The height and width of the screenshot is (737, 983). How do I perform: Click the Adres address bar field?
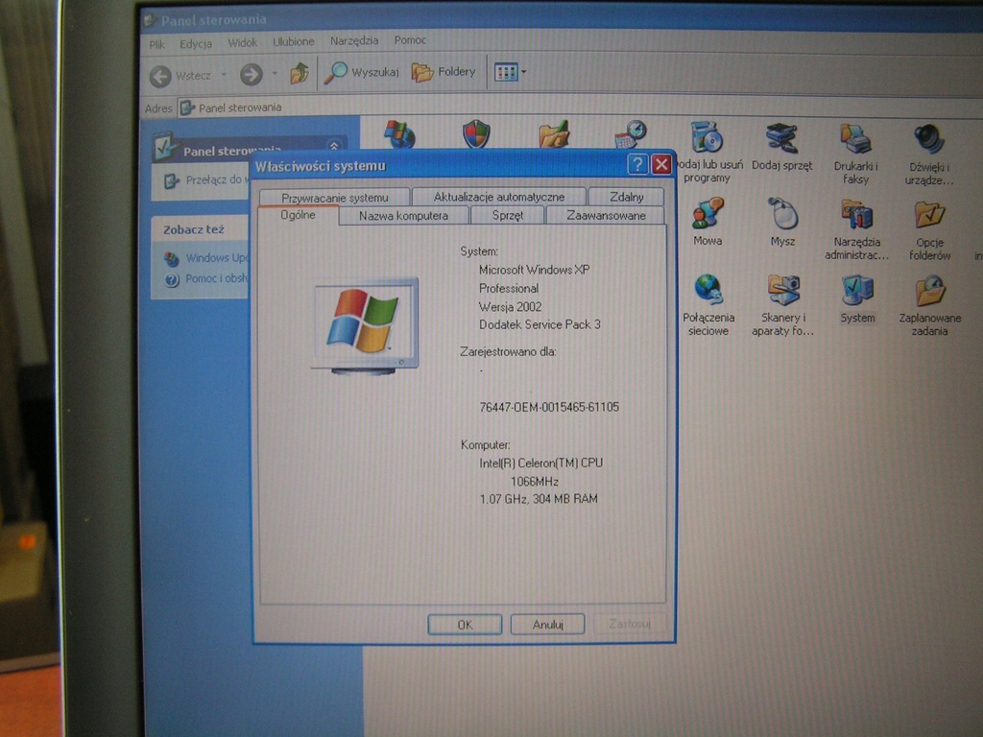pyautogui.click(x=580, y=107)
